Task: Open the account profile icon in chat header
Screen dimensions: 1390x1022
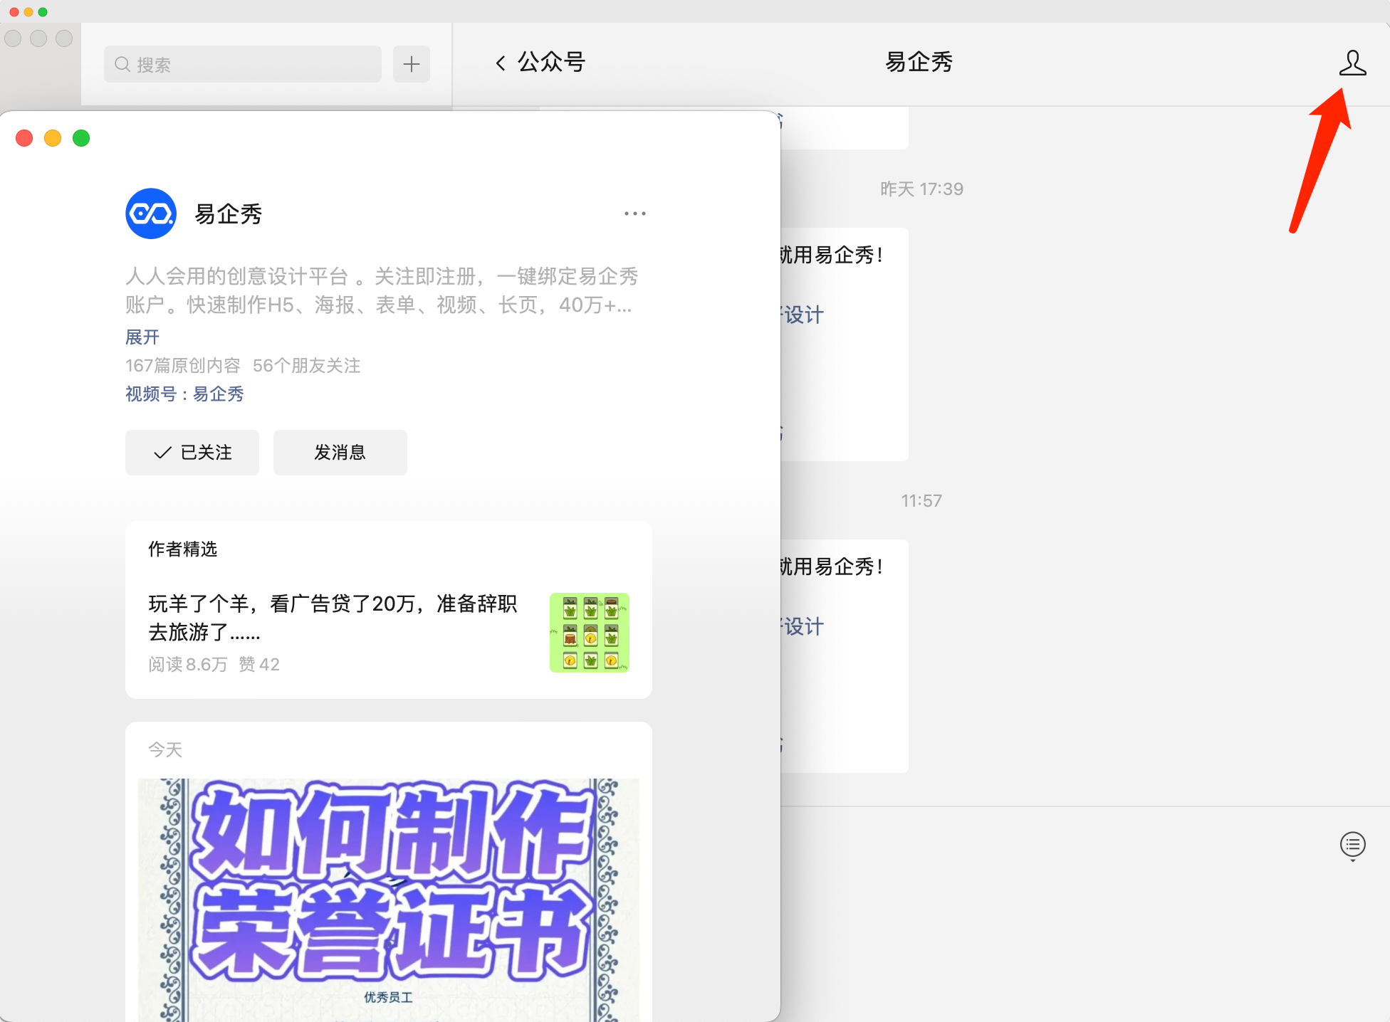Action: 1352,63
